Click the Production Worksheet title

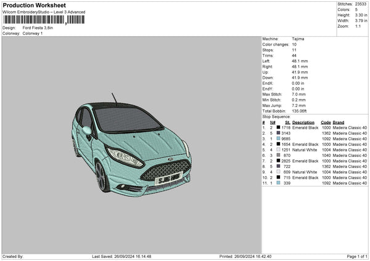(x=30, y=5)
